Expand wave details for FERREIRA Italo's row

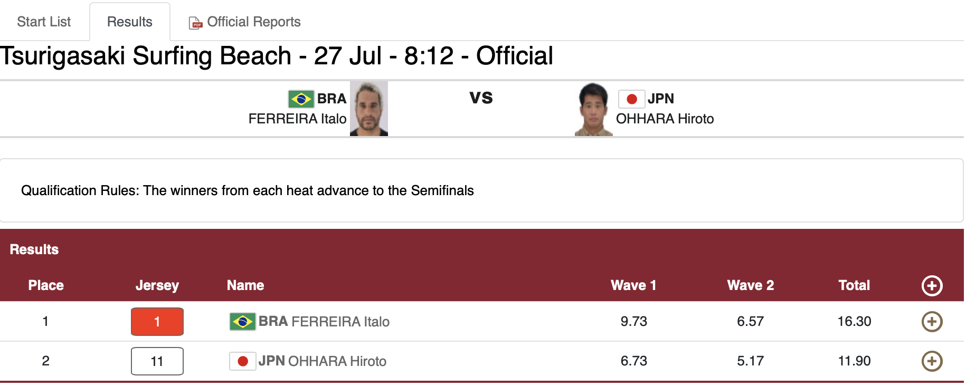pos(932,322)
